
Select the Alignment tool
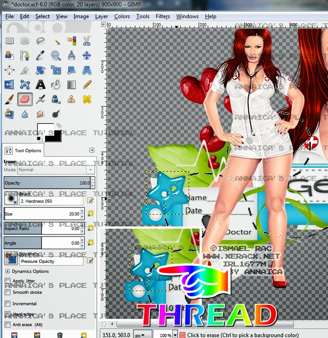pyautogui.click(x=10, y=70)
